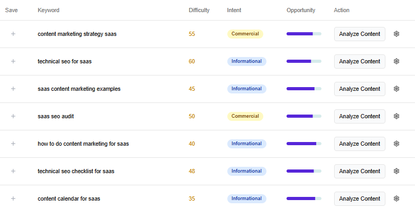The width and height of the screenshot is (415, 208).
Task: Click difficulty value 60
Action: pos(191,62)
